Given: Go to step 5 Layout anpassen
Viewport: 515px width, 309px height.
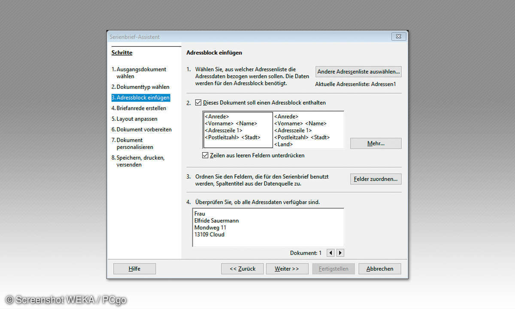Looking at the screenshot, I should tap(134, 119).
